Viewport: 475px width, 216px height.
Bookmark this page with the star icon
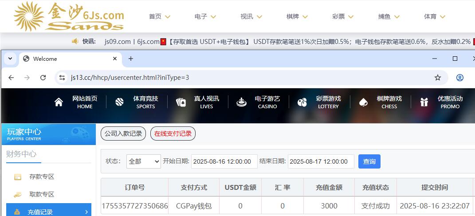pyautogui.click(x=438, y=78)
